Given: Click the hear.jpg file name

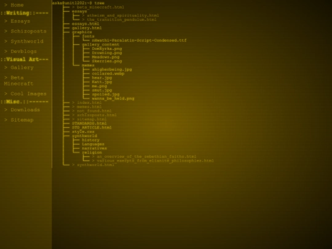Looking at the screenshot, I should [x=101, y=78].
